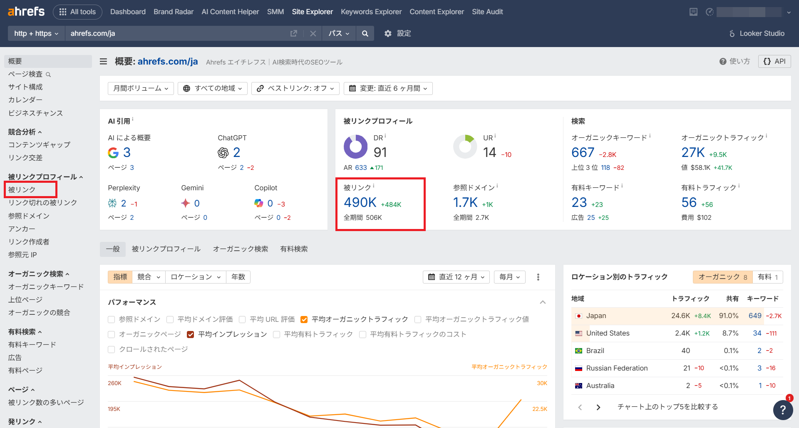Open the 直近 12 ヶ月 date range dropdown
Screen dimensions: 799x428
coord(457,277)
